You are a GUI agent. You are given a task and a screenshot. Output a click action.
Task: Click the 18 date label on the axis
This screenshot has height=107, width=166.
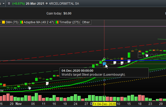(x=140, y=104)
